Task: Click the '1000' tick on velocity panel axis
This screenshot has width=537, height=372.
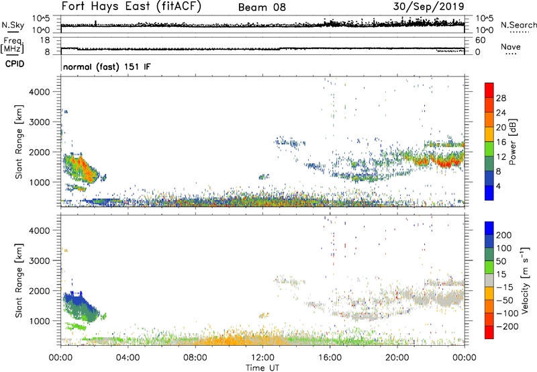Action: tap(39, 321)
